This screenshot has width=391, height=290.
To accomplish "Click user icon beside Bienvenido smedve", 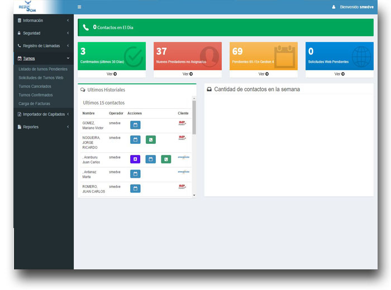I will tap(334, 7).
